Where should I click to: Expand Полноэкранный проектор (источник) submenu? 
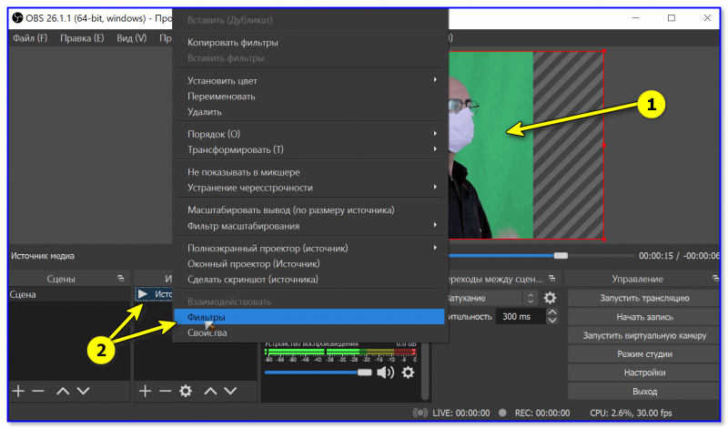pyautogui.click(x=309, y=248)
